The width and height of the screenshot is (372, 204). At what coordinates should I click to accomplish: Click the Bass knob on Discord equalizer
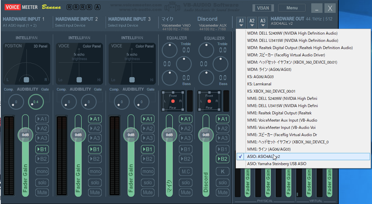206,78
